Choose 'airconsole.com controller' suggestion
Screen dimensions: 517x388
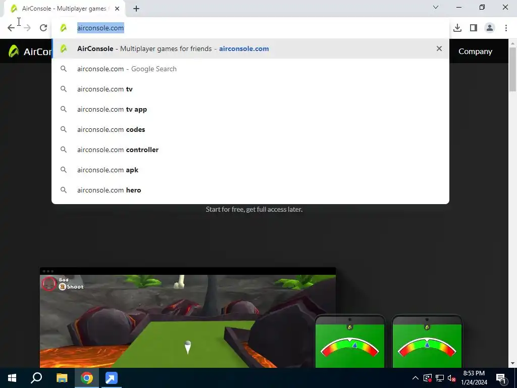(250, 150)
